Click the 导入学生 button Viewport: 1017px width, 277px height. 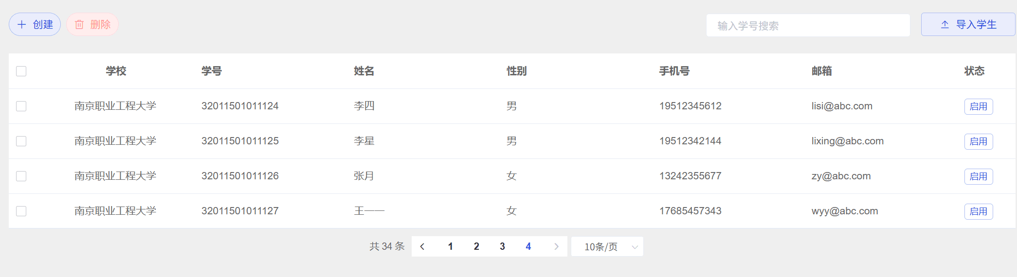tap(968, 25)
